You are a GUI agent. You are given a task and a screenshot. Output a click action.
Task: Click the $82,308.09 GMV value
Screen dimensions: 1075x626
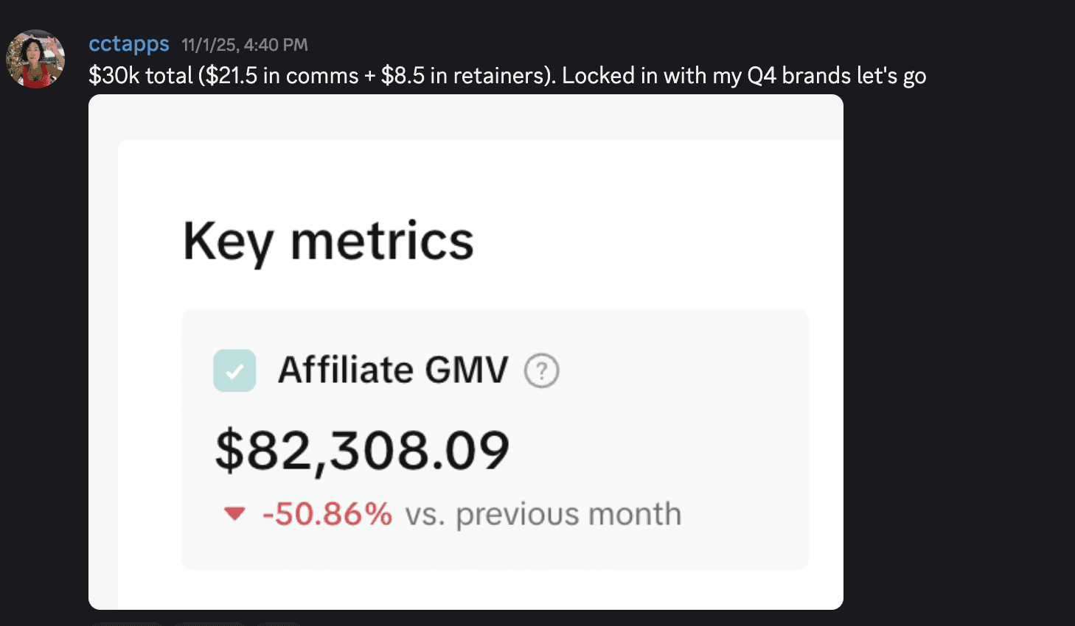pos(362,451)
